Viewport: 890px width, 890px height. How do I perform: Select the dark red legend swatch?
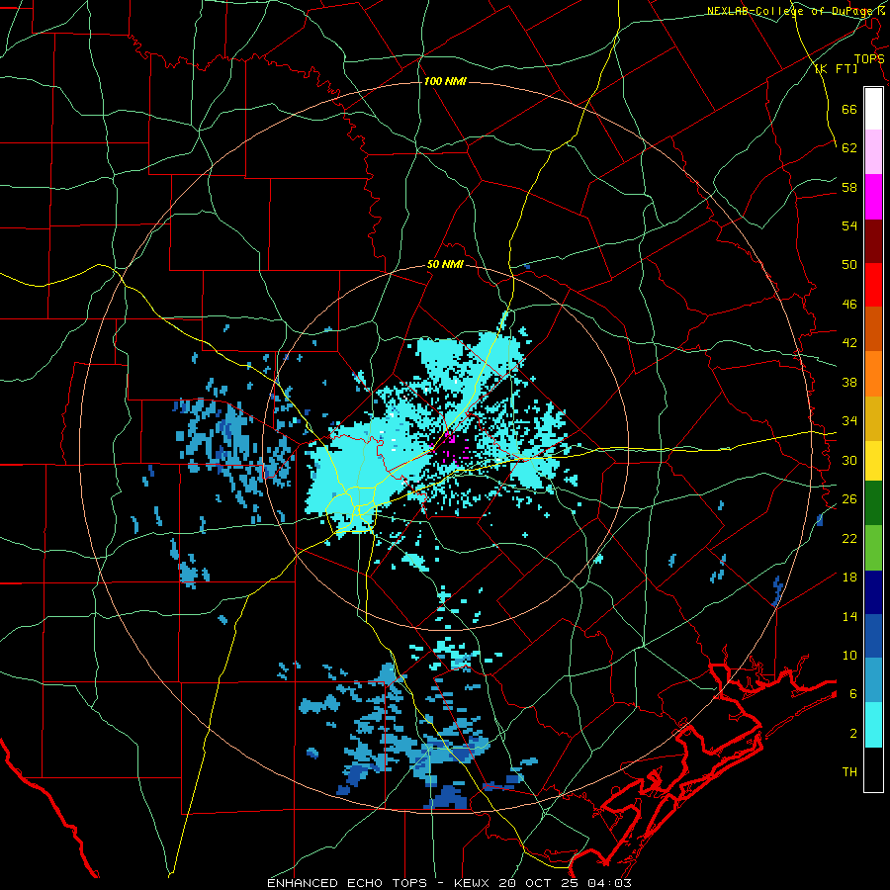(x=873, y=240)
